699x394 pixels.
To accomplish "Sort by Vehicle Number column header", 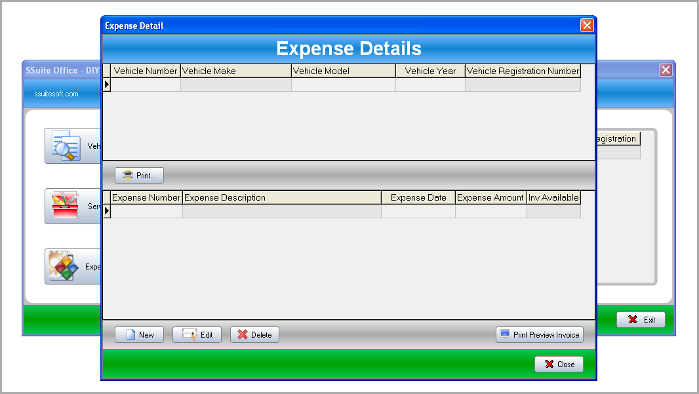I will tap(146, 71).
